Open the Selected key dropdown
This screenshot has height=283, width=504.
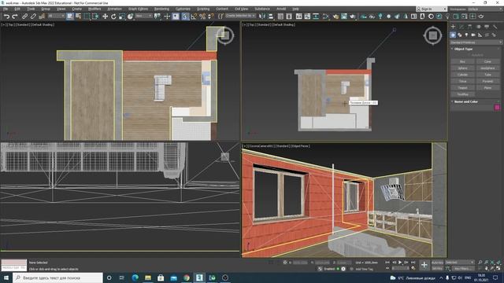click(460, 263)
